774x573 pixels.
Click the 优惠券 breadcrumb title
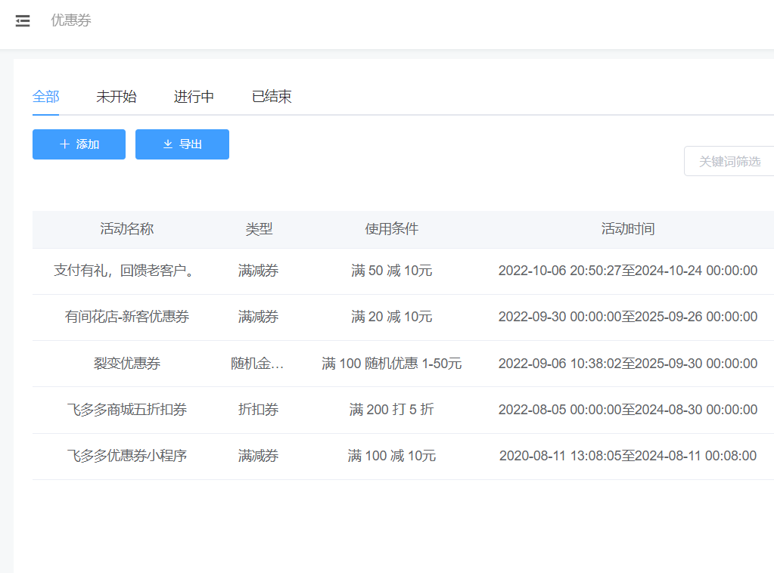(x=71, y=20)
